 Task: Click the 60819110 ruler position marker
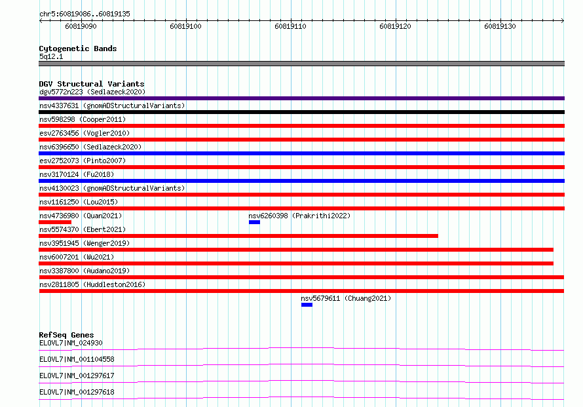(x=290, y=26)
